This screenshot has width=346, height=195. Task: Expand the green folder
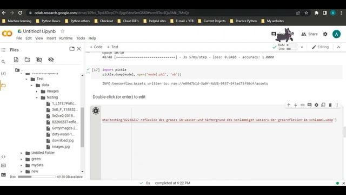pos(22,159)
